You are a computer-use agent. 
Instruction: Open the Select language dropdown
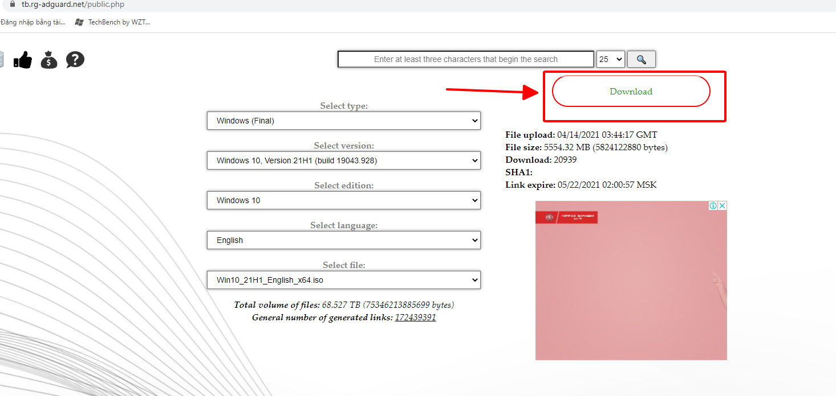(344, 240)
